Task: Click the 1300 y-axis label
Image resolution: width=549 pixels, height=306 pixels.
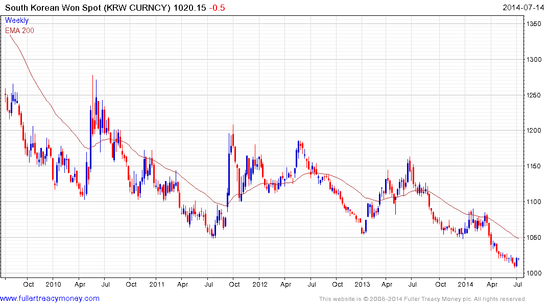Action: [x=534, y=60]
